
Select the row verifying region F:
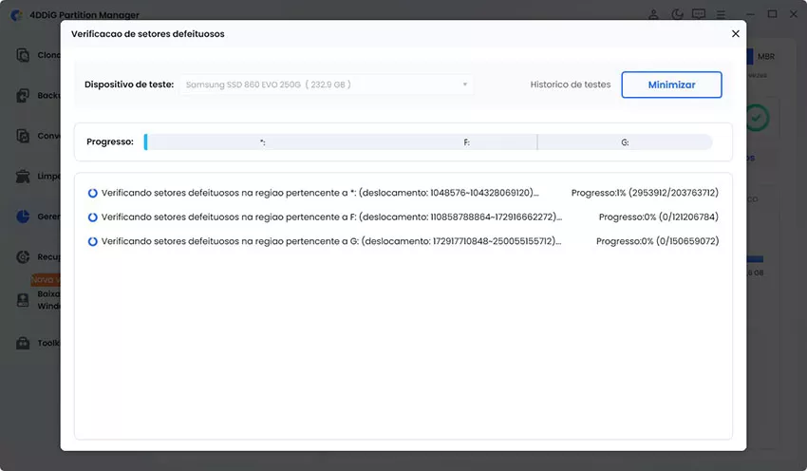(403, 217)
